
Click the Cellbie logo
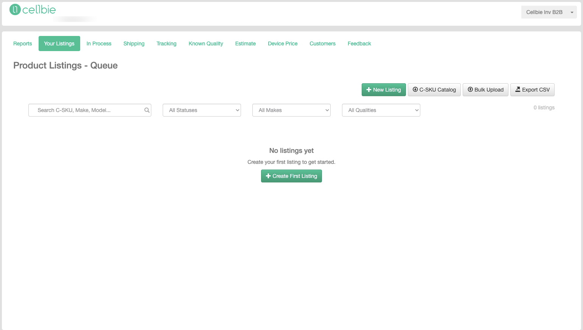pyautogui.click(x=33, y=9)
